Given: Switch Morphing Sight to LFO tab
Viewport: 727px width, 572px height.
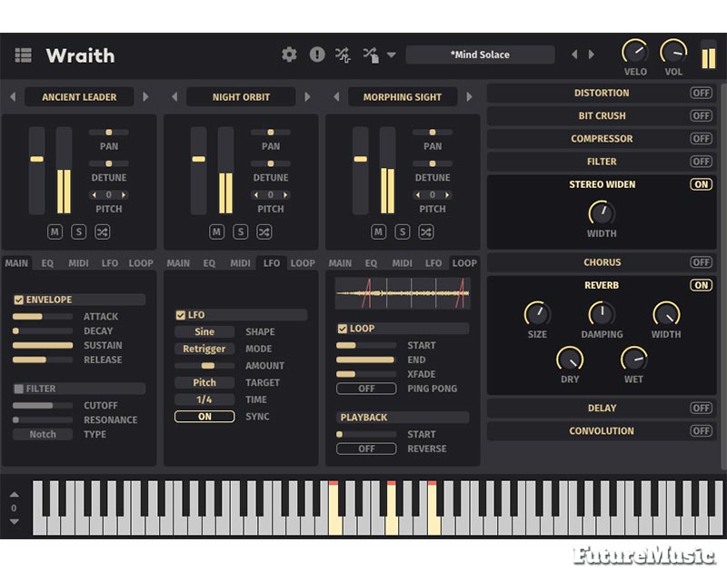Looking at the screenshot, I should coord(433,263).
